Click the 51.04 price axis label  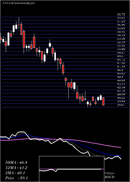pos(121,49)
